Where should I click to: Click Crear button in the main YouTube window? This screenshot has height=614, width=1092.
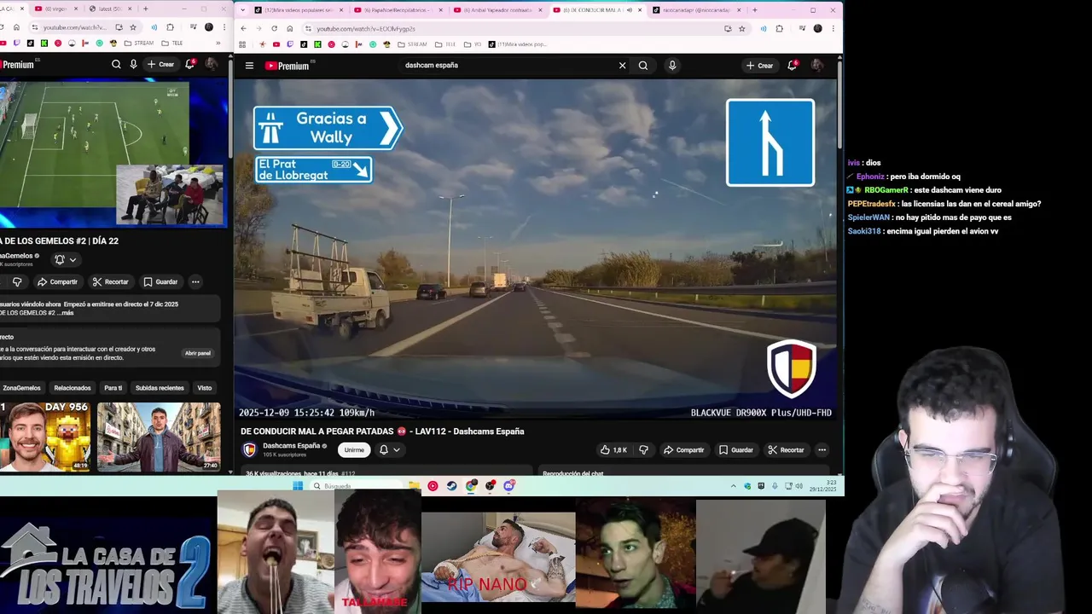(x=759, y=66)
